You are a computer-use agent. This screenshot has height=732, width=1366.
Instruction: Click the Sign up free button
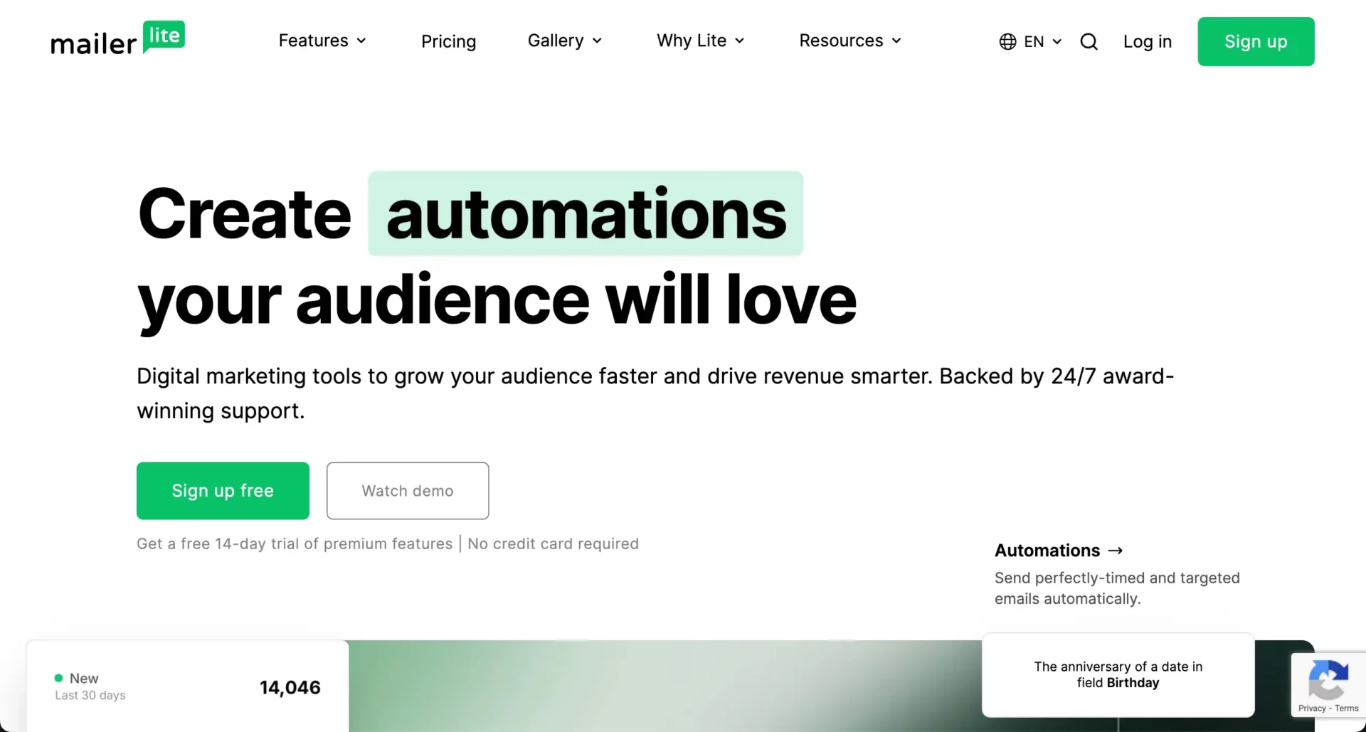pyautogui.click(x=223, y=491)
